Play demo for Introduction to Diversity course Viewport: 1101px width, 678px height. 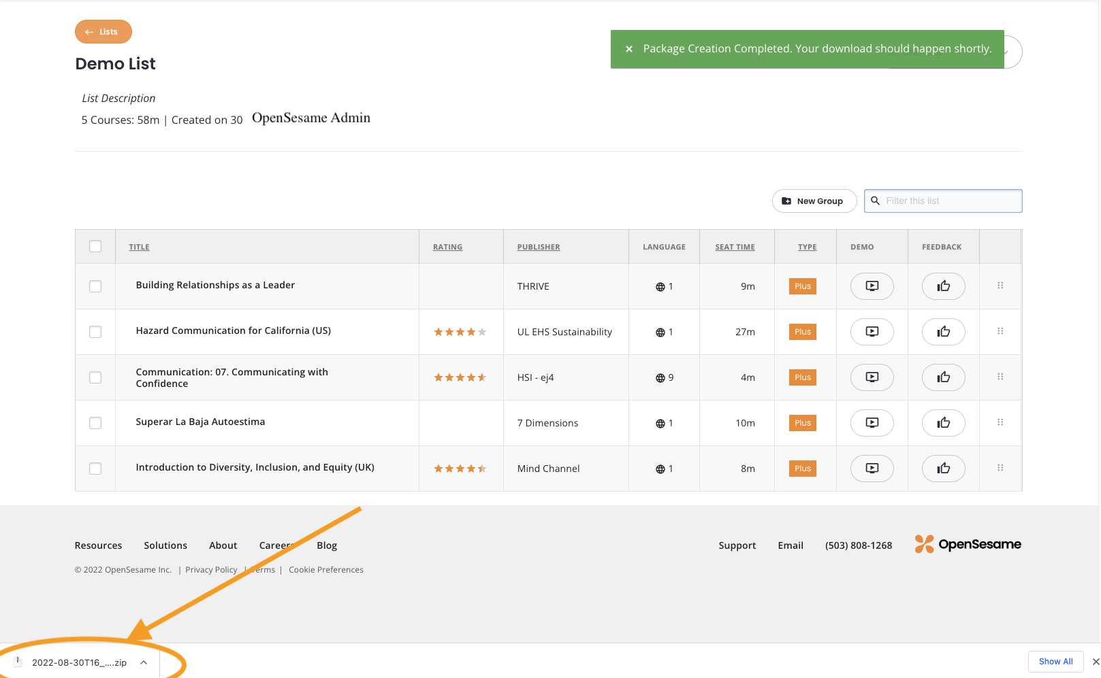pos(872,469)
